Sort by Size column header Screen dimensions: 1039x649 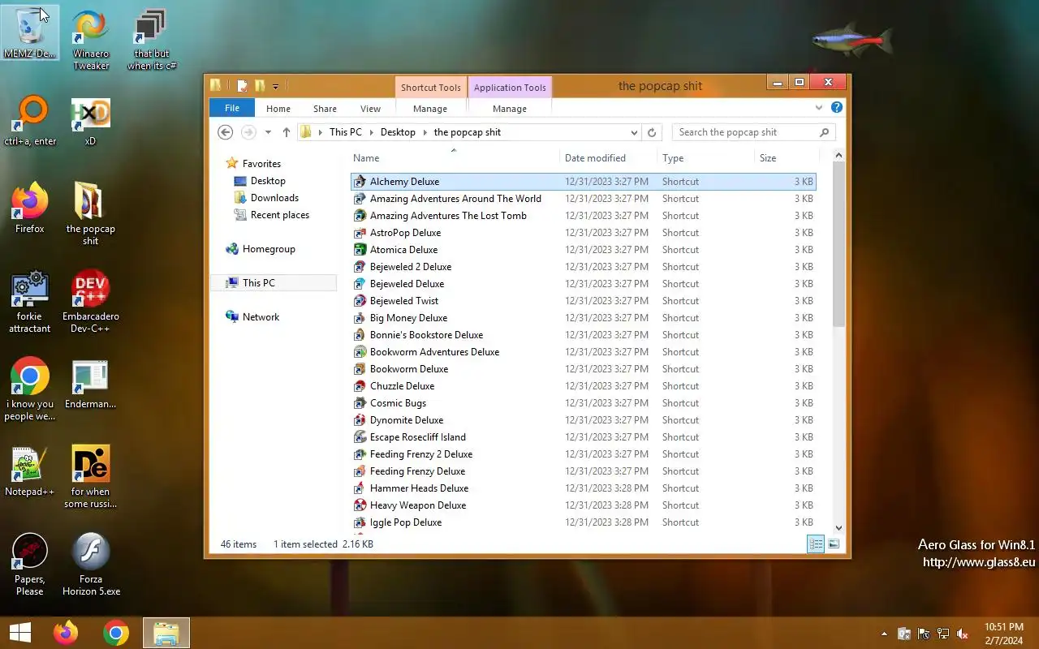(x=787, y=158)
